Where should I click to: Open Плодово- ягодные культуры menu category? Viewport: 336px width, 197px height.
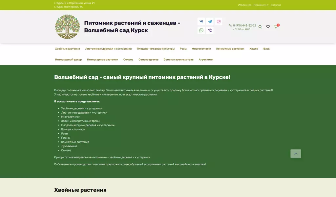tap(156, 49)
